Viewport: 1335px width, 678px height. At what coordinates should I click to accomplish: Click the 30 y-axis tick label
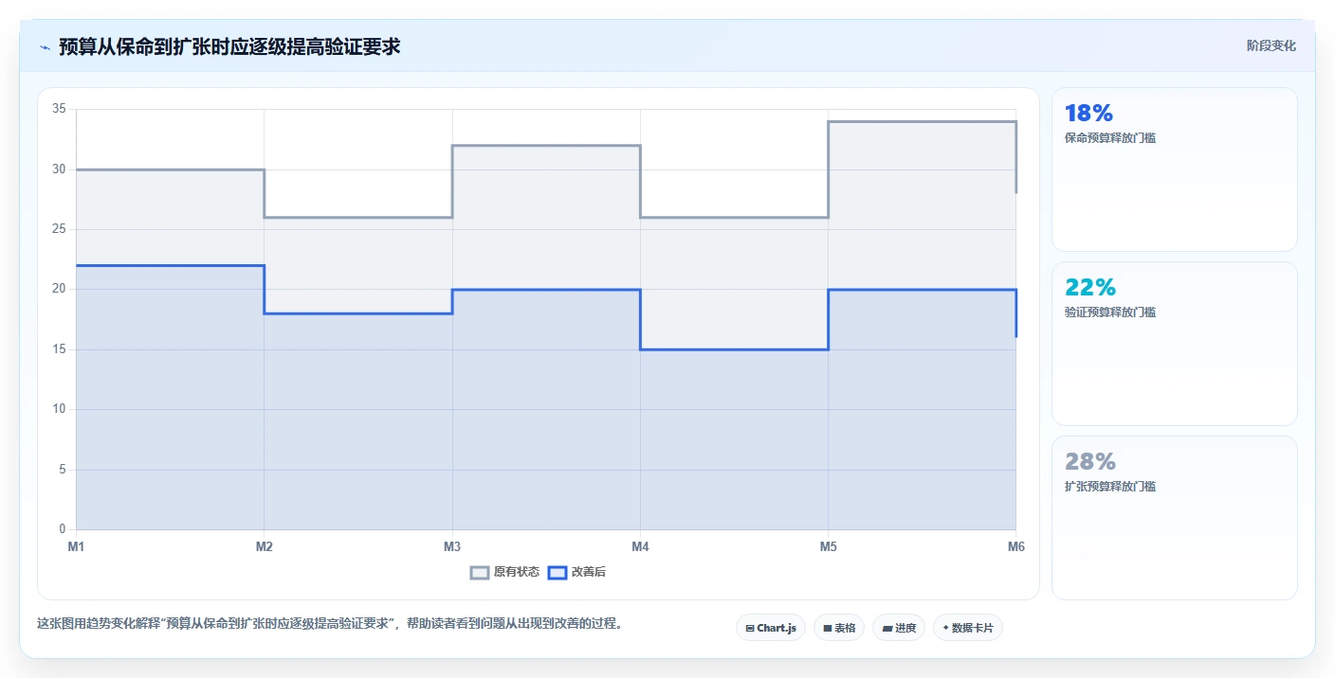[x=59, y=169]
